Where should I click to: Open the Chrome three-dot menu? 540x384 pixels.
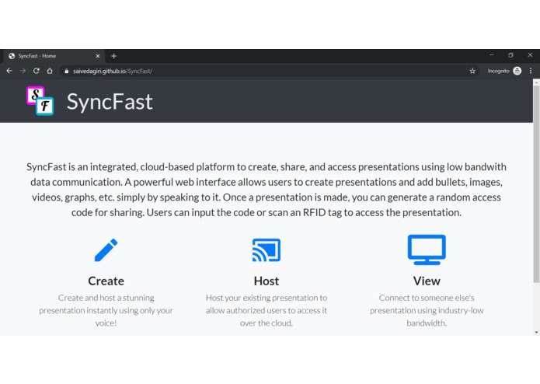tap(531, 71)
